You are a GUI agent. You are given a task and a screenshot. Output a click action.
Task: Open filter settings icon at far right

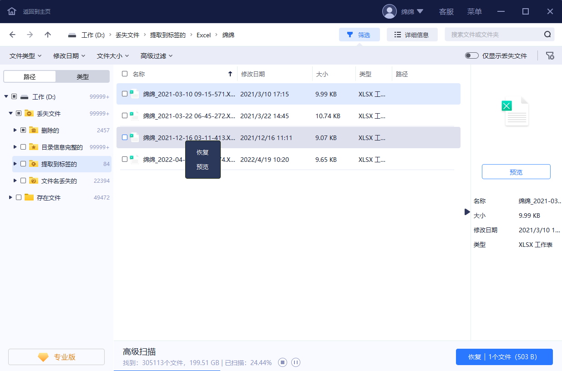coord(550,56)
